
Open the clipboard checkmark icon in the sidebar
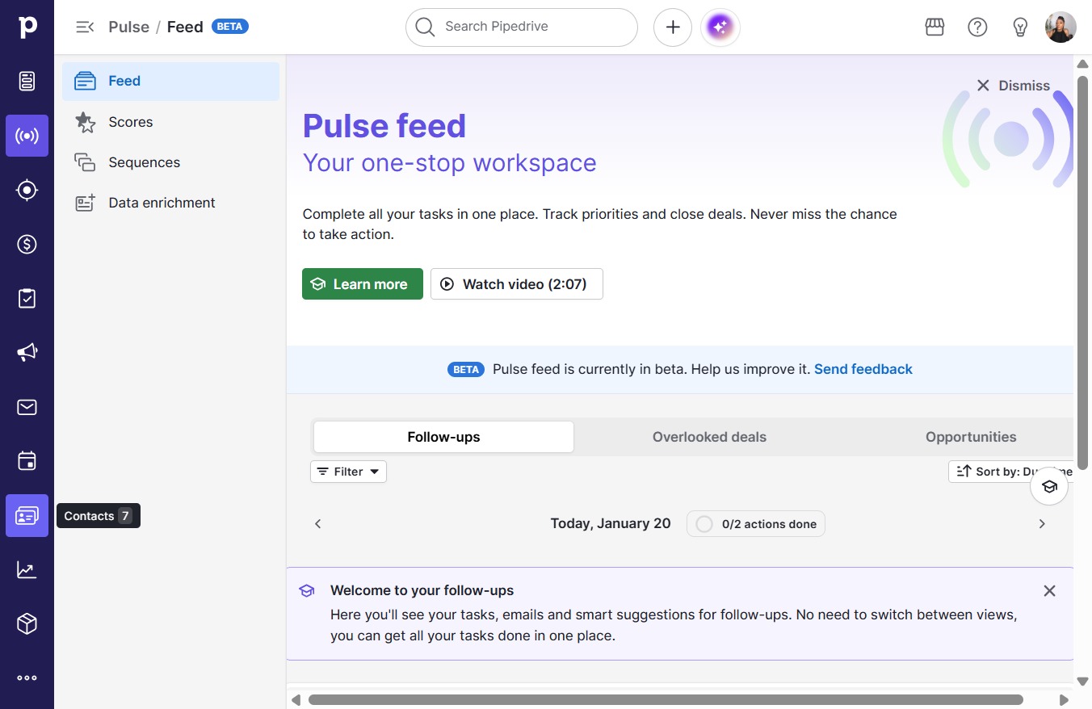click(27, 298)
